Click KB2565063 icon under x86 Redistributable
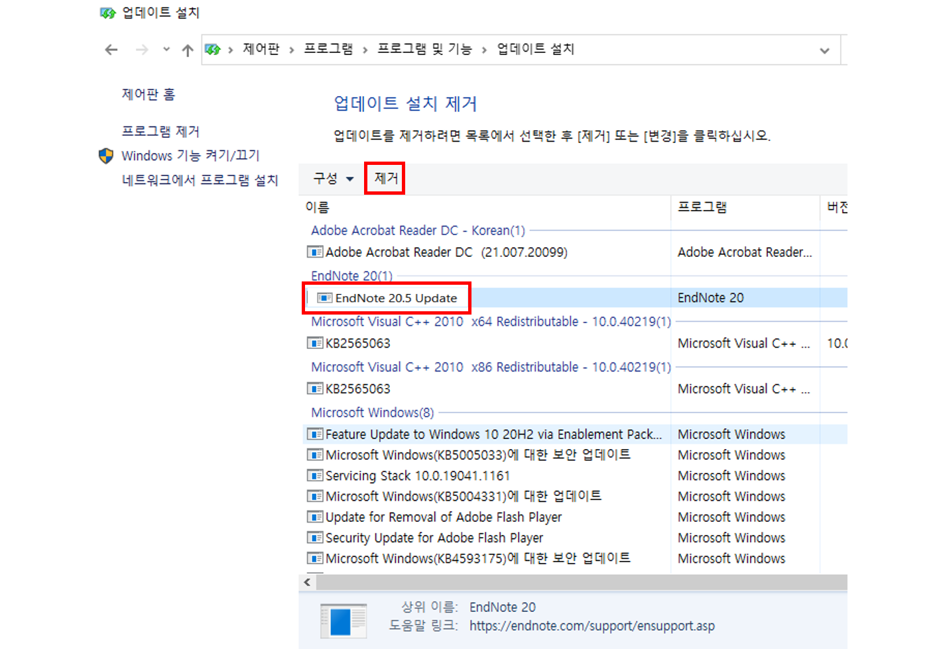 click(x=315, y=389)
